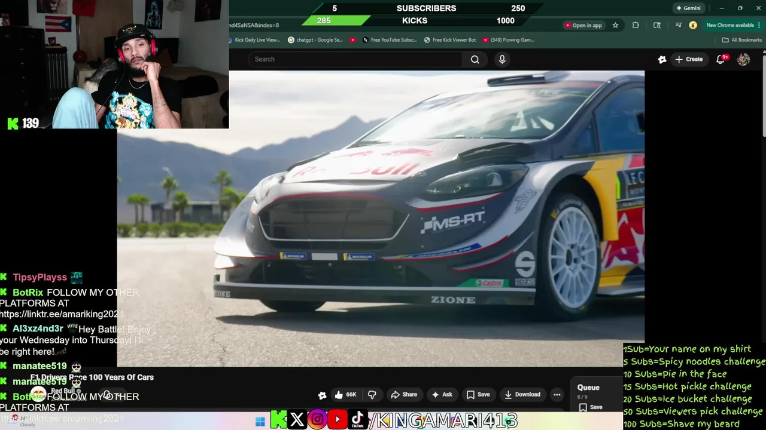Open YouTube notifications bell
Image resolution: width=766 pixels, height=430 pixels.
[721, 59]
